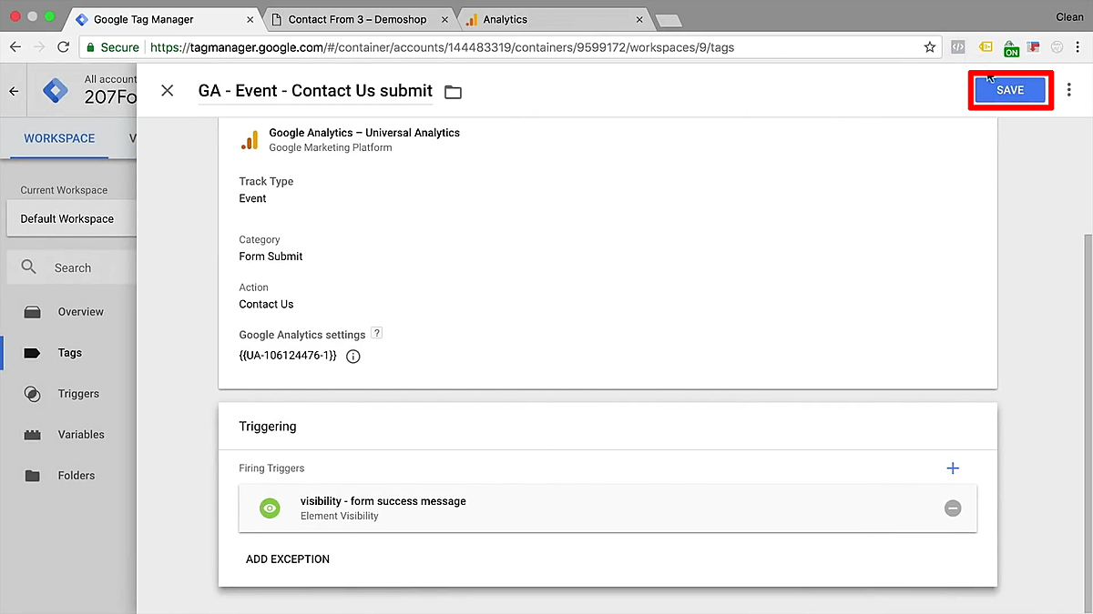Click the blue SAVE button
Screen dimensions: 1093x614
(x=1010, y=90)
